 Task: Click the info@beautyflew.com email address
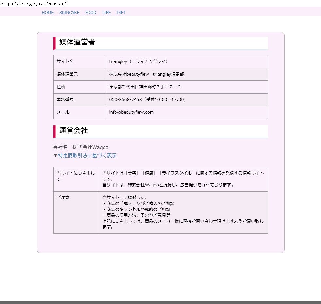131,112
